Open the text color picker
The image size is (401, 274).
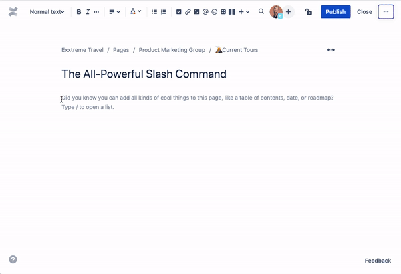pos(136,11)
